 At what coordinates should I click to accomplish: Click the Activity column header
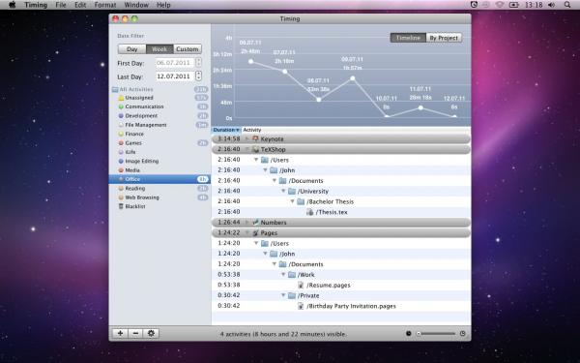356,130
